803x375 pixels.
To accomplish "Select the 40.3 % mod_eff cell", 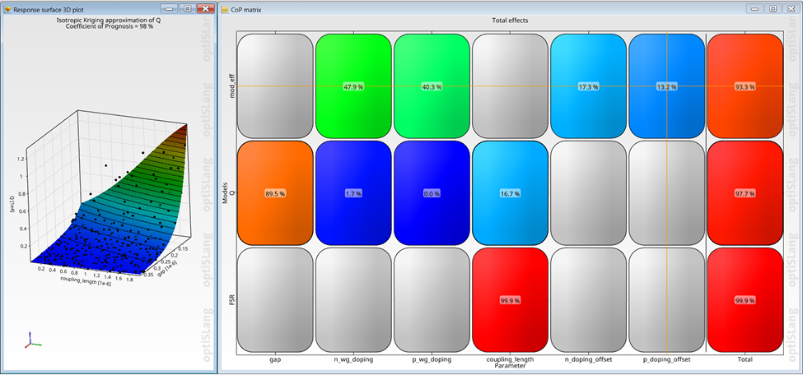I will [432, 86].
